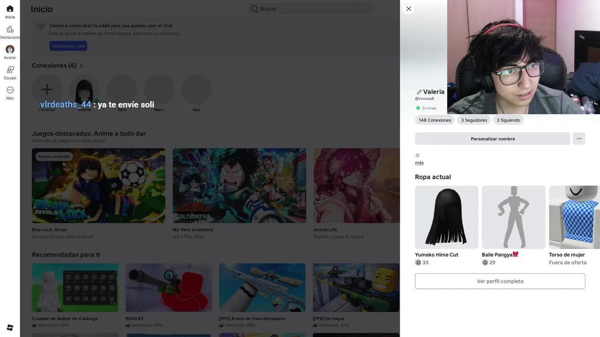
Task: Click 'Nuevo contenido' badge on Blue Lock
Action: (54, 157)
